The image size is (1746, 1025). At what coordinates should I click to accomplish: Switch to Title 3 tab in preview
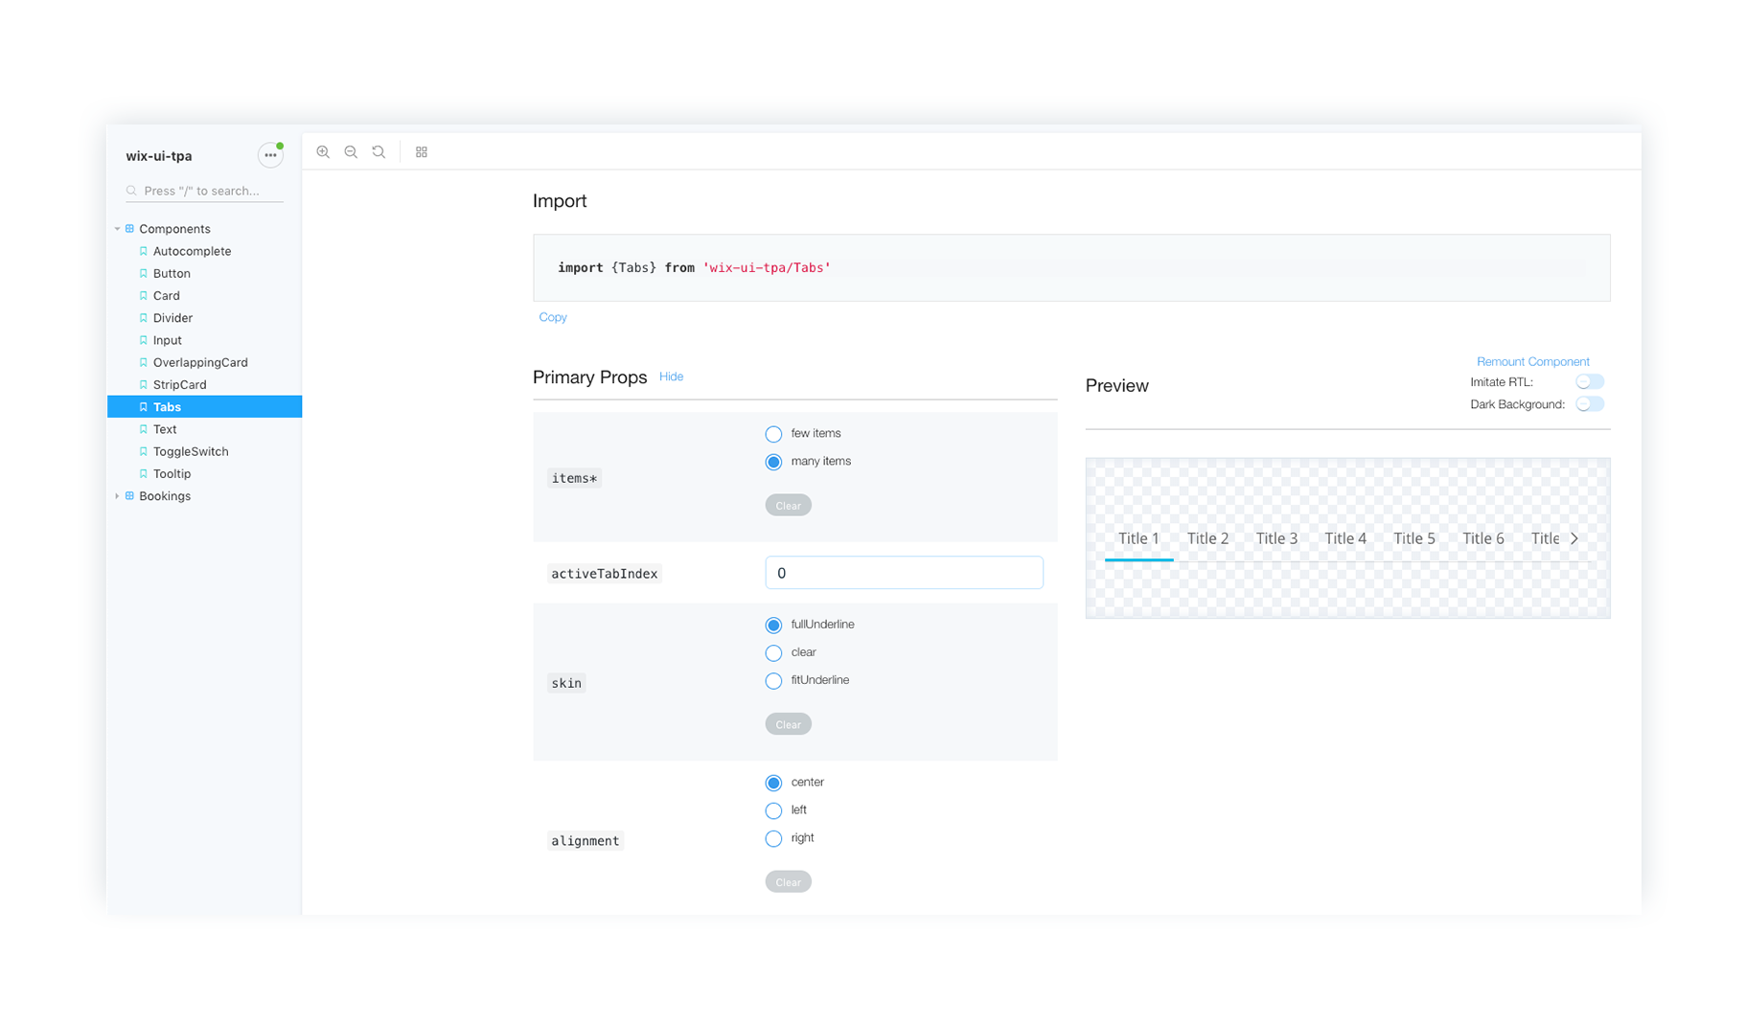pyautogui.click(x=1276, y=538)
